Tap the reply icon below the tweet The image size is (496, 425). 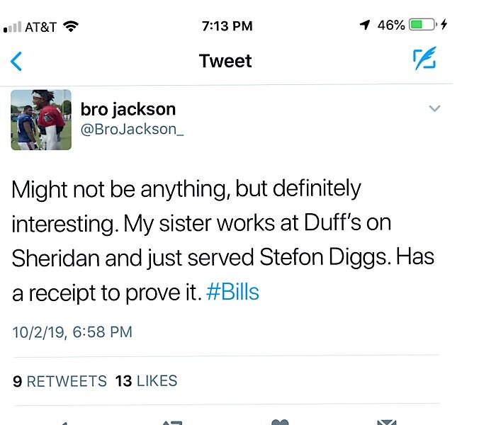coord(63,423)
